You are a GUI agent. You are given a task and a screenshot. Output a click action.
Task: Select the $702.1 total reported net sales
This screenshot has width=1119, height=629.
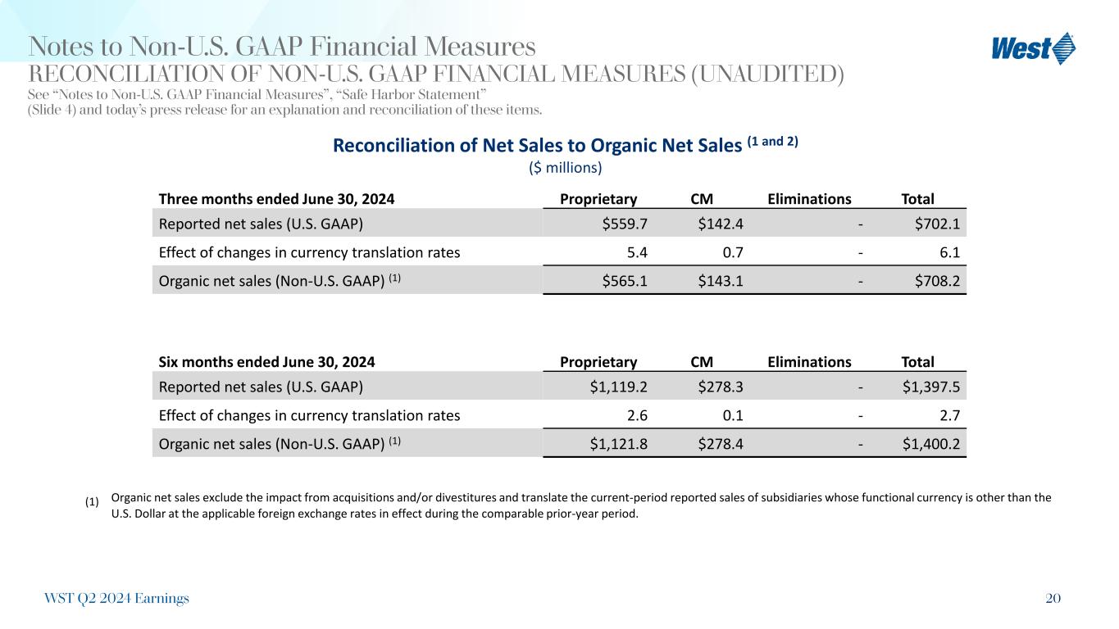[x=938, y=224]
